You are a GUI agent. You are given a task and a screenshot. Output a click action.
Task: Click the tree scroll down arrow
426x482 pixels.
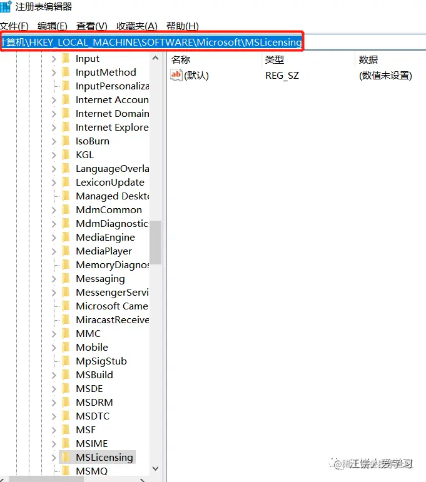point(155,468)
